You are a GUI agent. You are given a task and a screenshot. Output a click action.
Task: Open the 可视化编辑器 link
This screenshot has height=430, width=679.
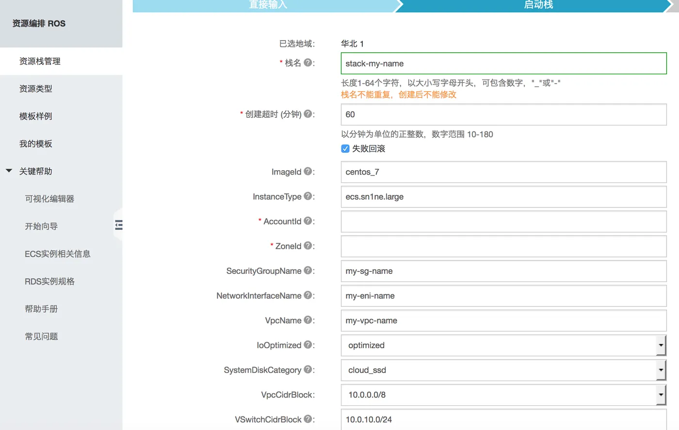49,199
